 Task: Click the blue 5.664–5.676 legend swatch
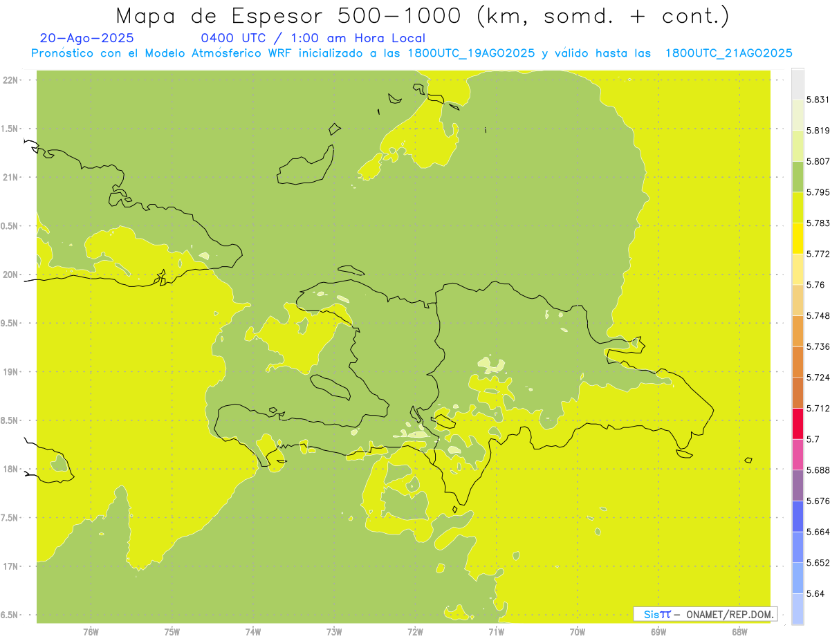point(797,516)
